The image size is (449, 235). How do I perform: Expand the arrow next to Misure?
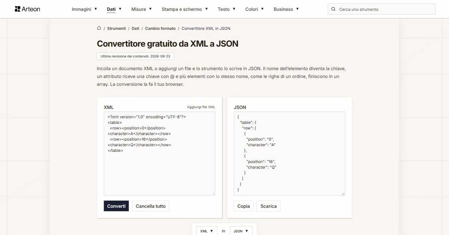click(x=150, y=9)
